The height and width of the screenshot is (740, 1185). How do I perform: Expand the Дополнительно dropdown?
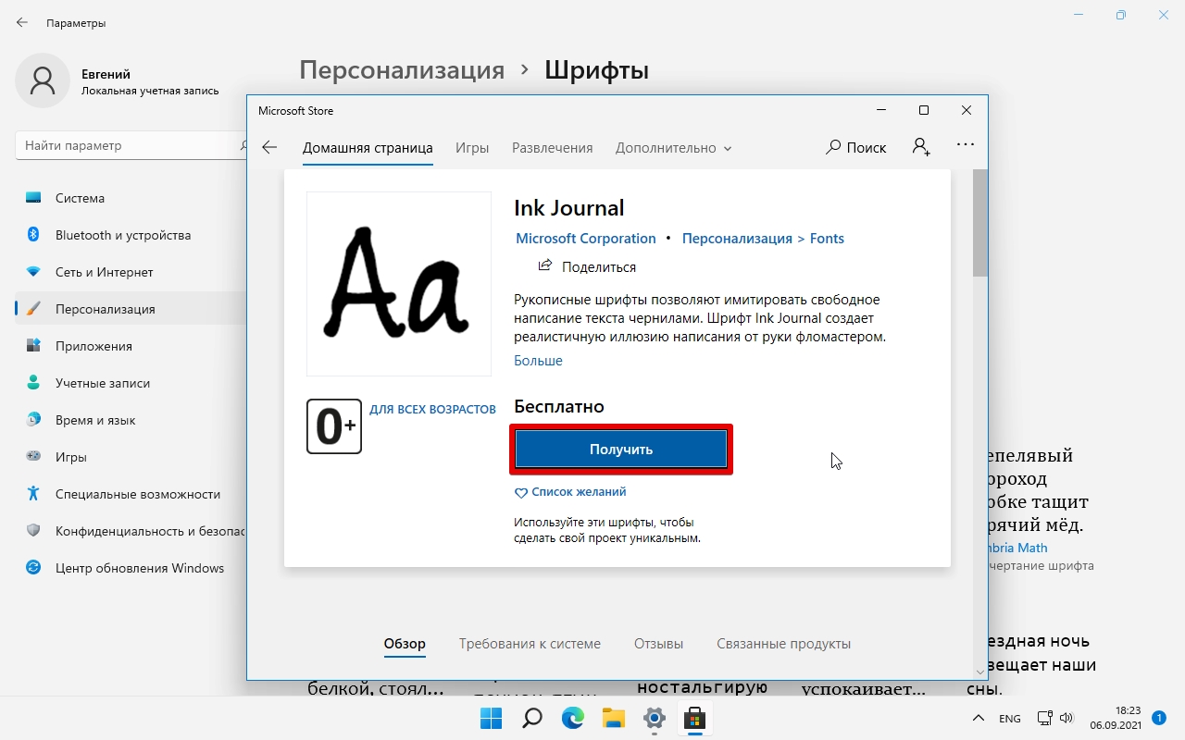674,148
